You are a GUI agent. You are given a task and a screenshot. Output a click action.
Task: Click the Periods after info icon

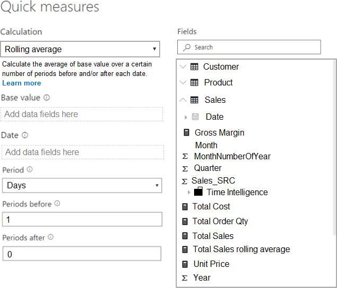point(51,237)
